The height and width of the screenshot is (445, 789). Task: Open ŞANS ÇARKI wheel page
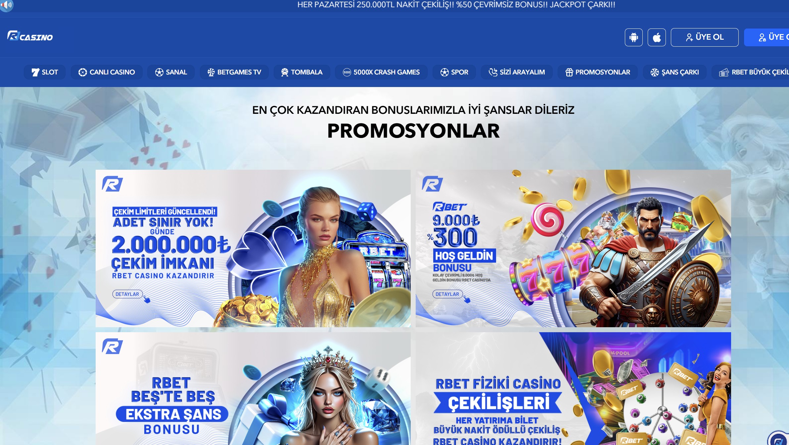click(675, 72)
